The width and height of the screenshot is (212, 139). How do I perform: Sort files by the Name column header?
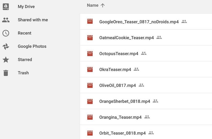coord(93,5)
